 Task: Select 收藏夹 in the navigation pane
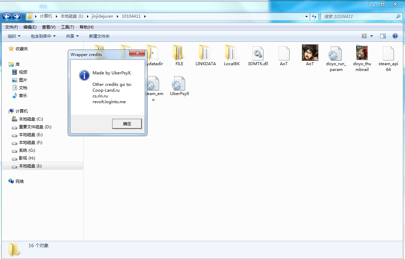coord(18,49)
